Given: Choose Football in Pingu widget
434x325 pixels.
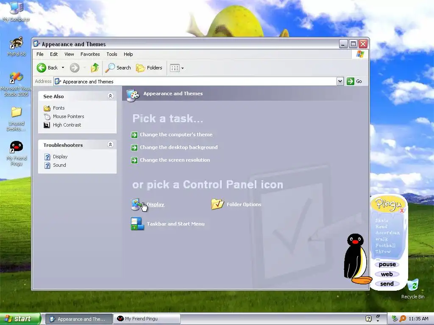Looking at the screenshot, I should tap(385, 245).
